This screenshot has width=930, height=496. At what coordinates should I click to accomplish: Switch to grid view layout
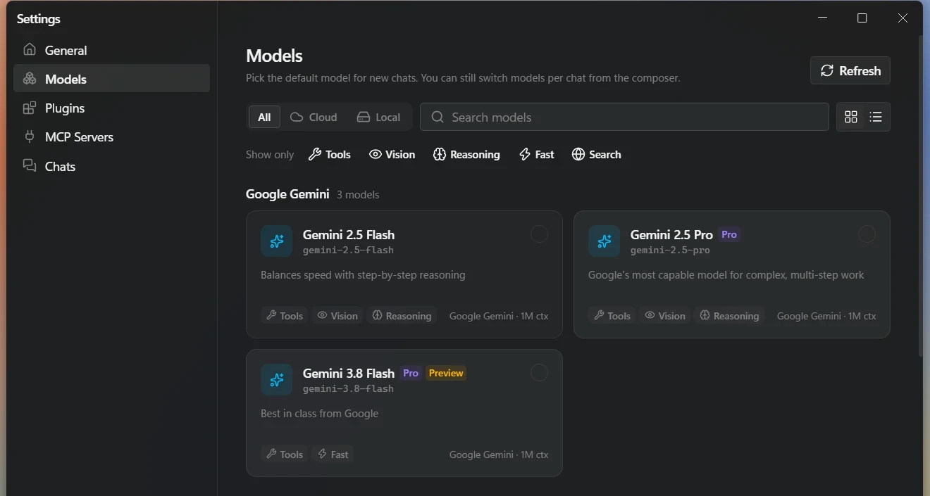(x=851, y=117)
